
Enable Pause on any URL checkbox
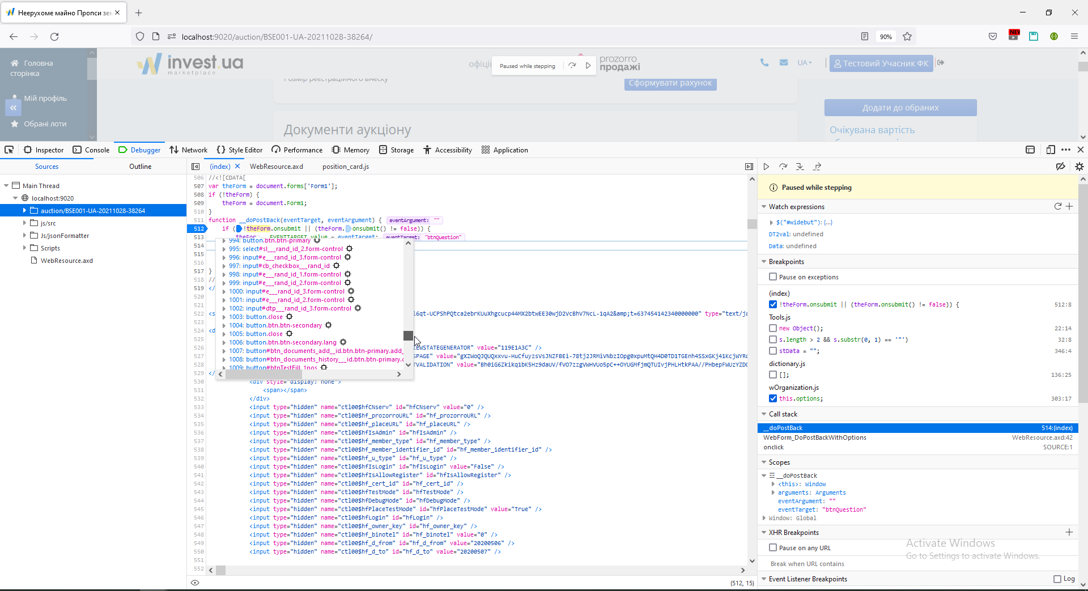(x=773, y=548)
